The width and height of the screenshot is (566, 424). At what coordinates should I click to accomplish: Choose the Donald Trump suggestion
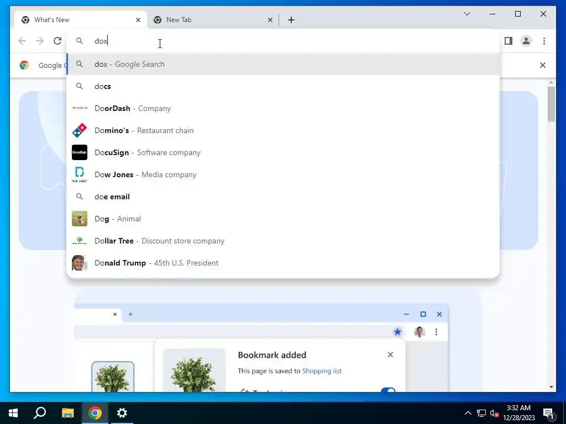(x=283, y=263)
